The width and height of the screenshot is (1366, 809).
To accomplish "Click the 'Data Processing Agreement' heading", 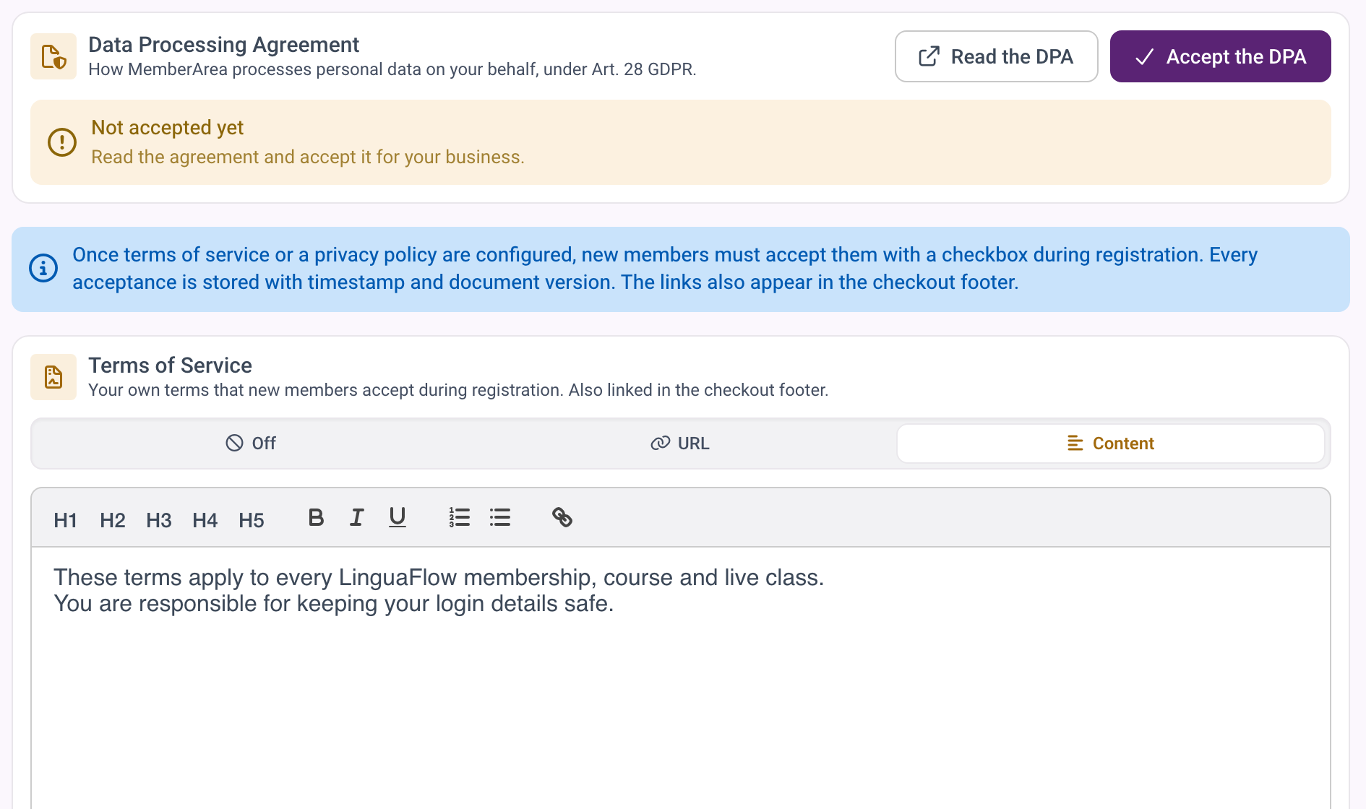I will pos(223,45).
